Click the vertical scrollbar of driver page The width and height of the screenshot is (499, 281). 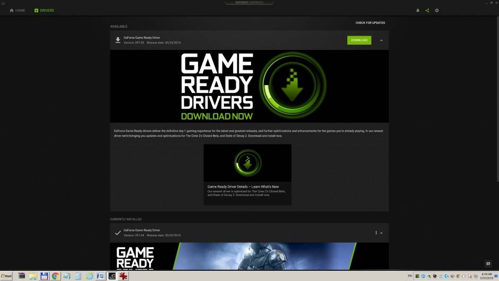(x=497, y=99)
